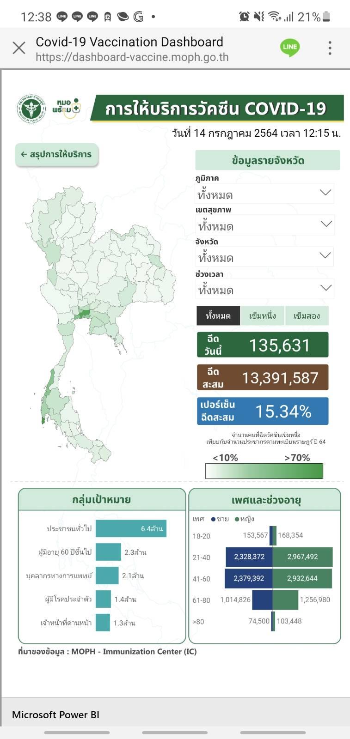Click the green percentage color legend bar

(264, 471)
